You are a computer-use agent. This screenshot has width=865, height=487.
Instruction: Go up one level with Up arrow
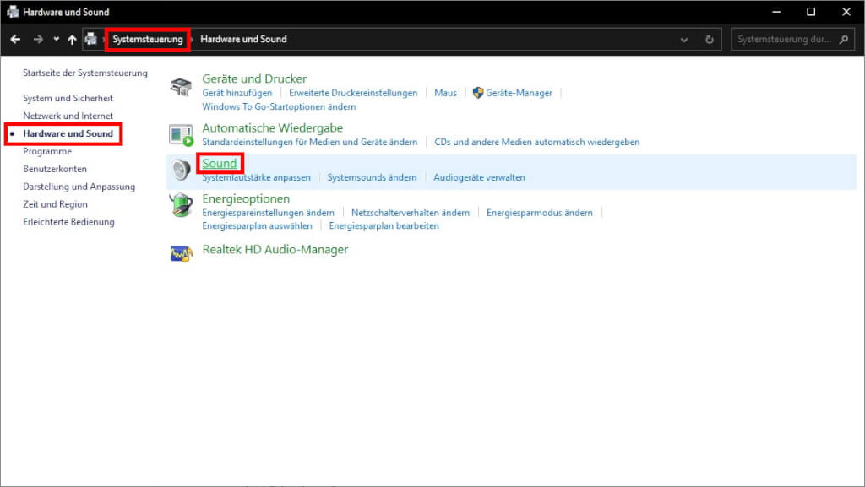coord(72,39)
